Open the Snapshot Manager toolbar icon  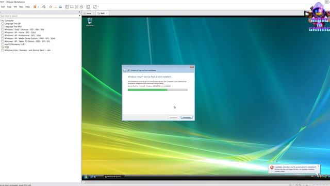[x=60, y=7]
